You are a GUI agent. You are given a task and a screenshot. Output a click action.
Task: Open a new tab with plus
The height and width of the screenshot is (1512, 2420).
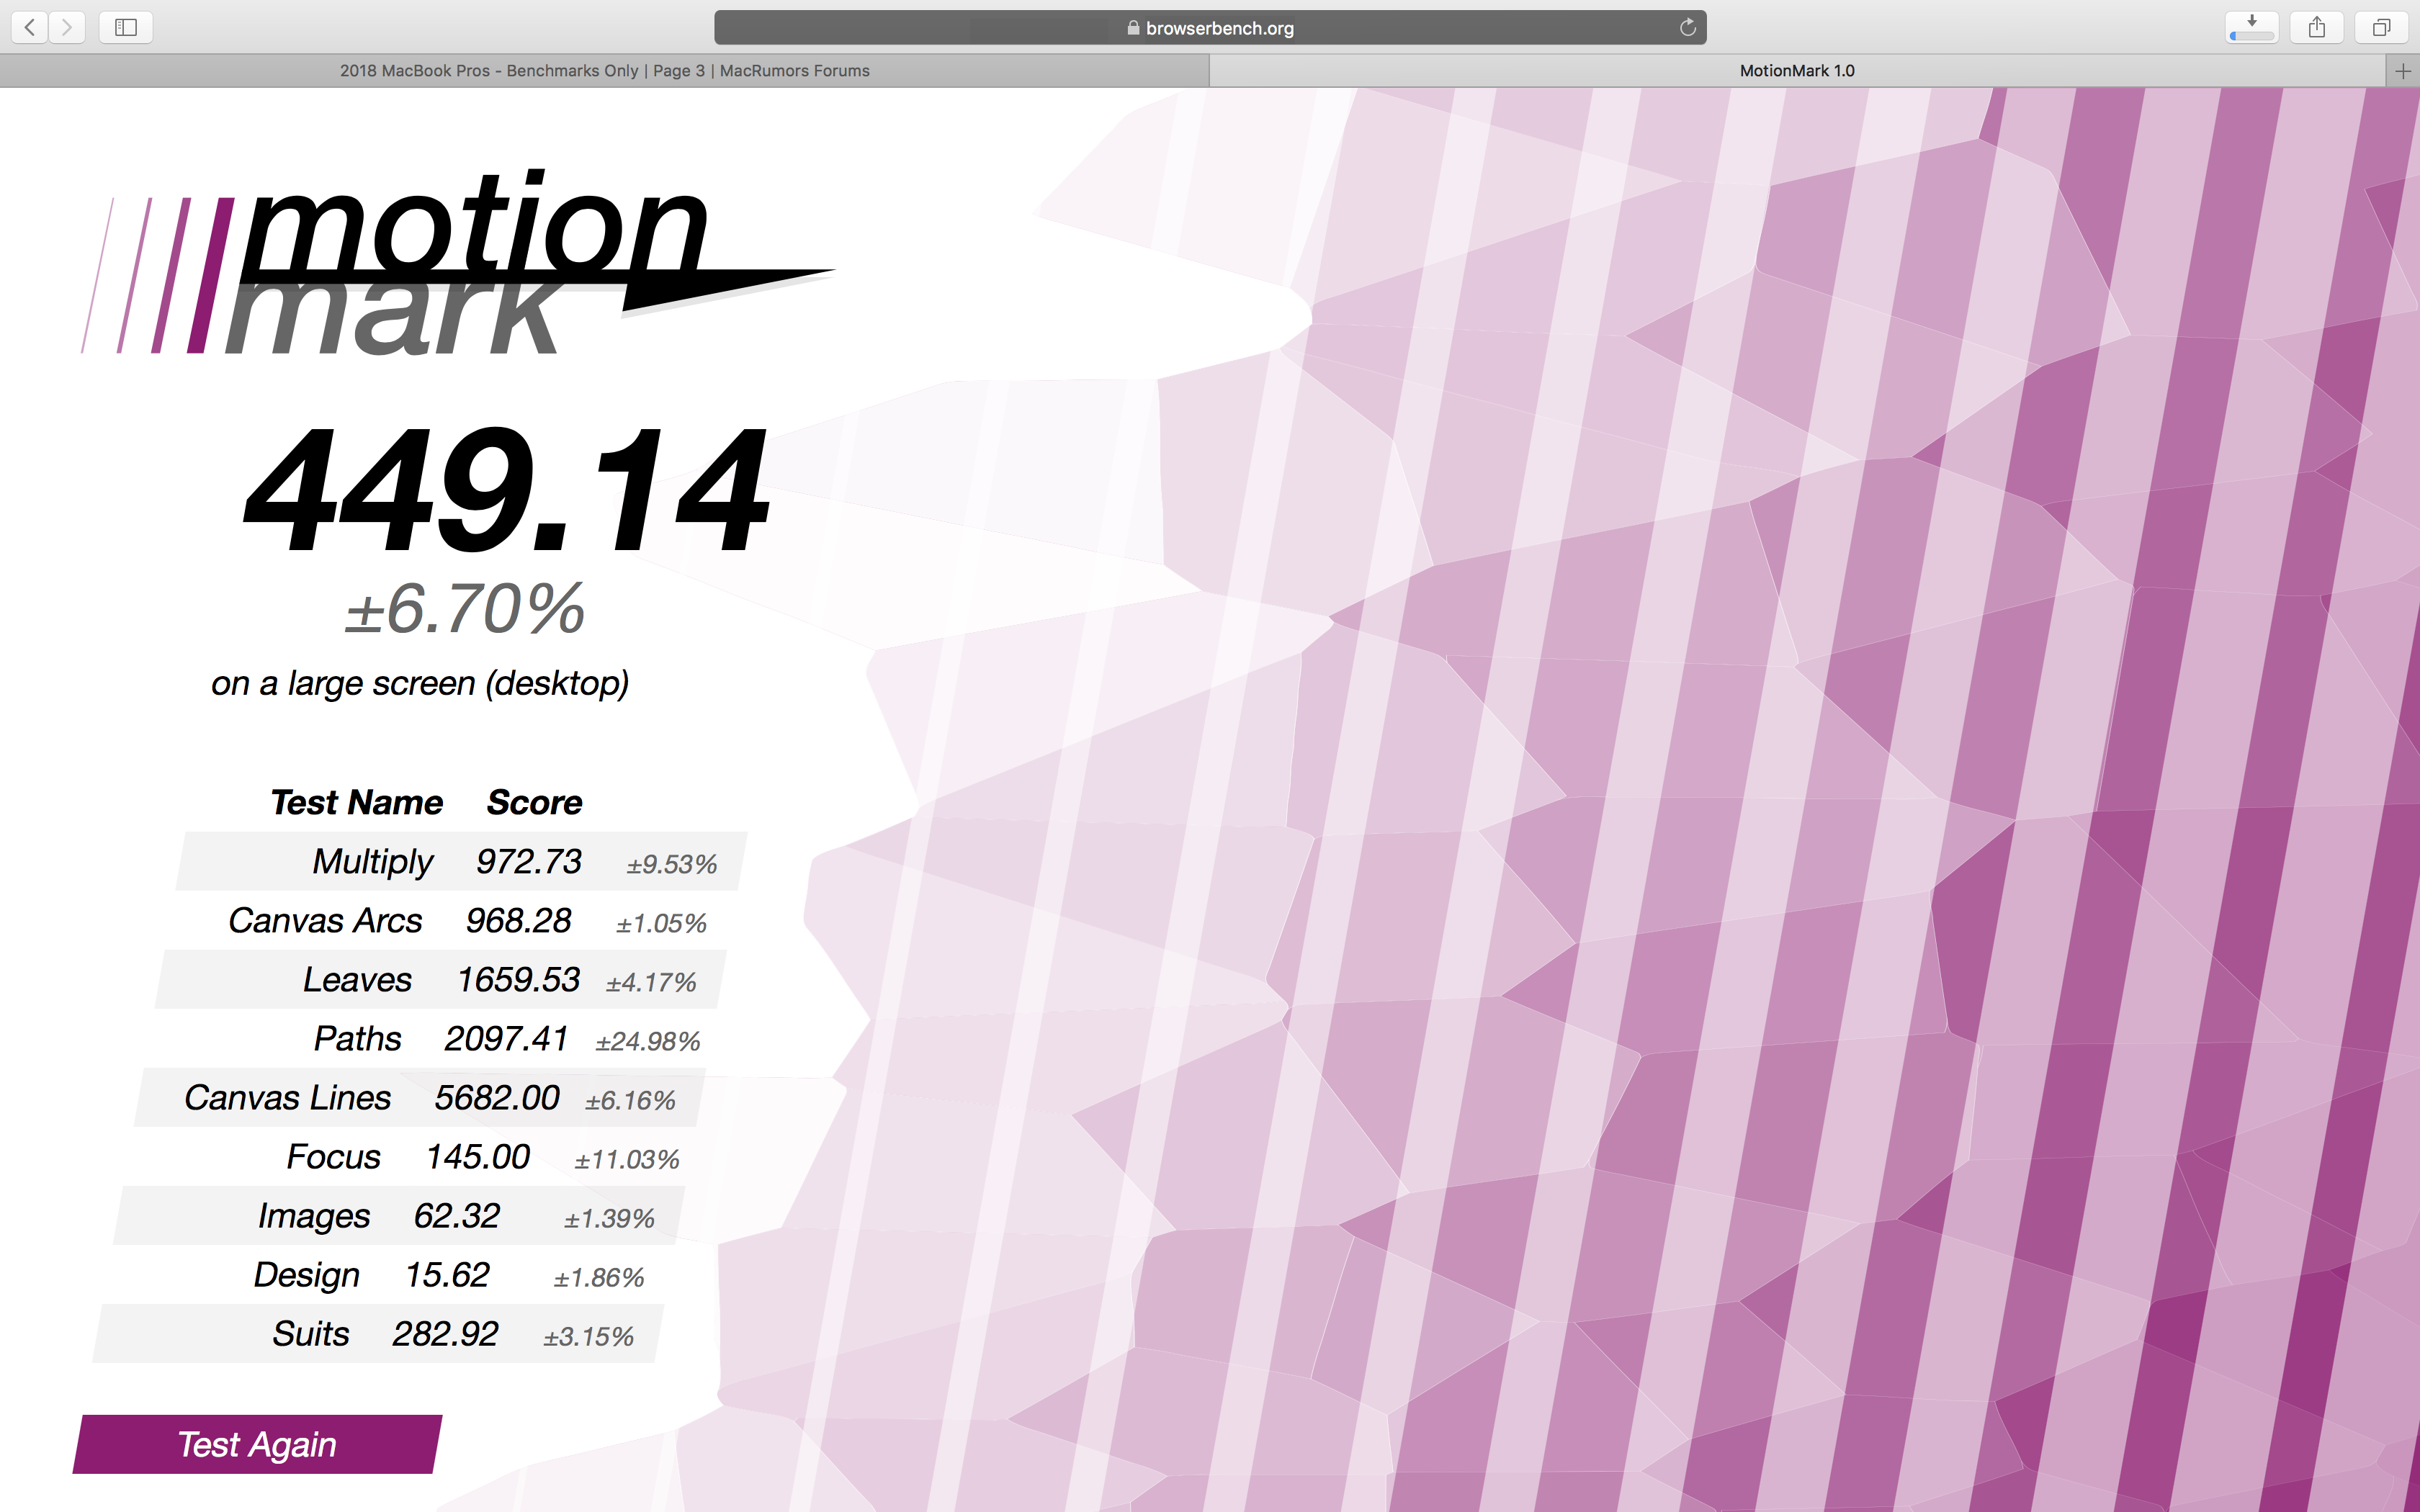(x=2403, y=71)
